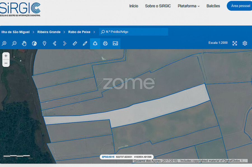Click the Área pessoal button

(x=240, y=6)
